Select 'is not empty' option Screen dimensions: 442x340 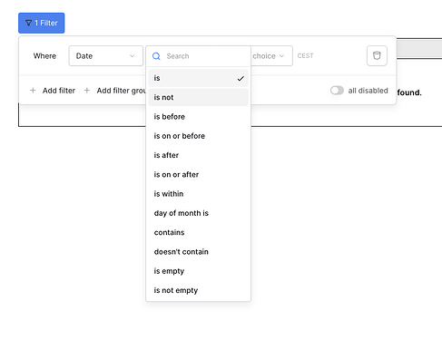[x=198, y=290]
